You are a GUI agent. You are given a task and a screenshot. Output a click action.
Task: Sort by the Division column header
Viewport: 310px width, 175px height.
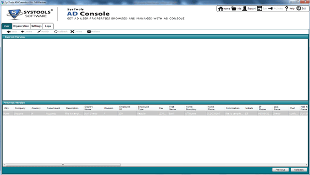coord(110,108)
